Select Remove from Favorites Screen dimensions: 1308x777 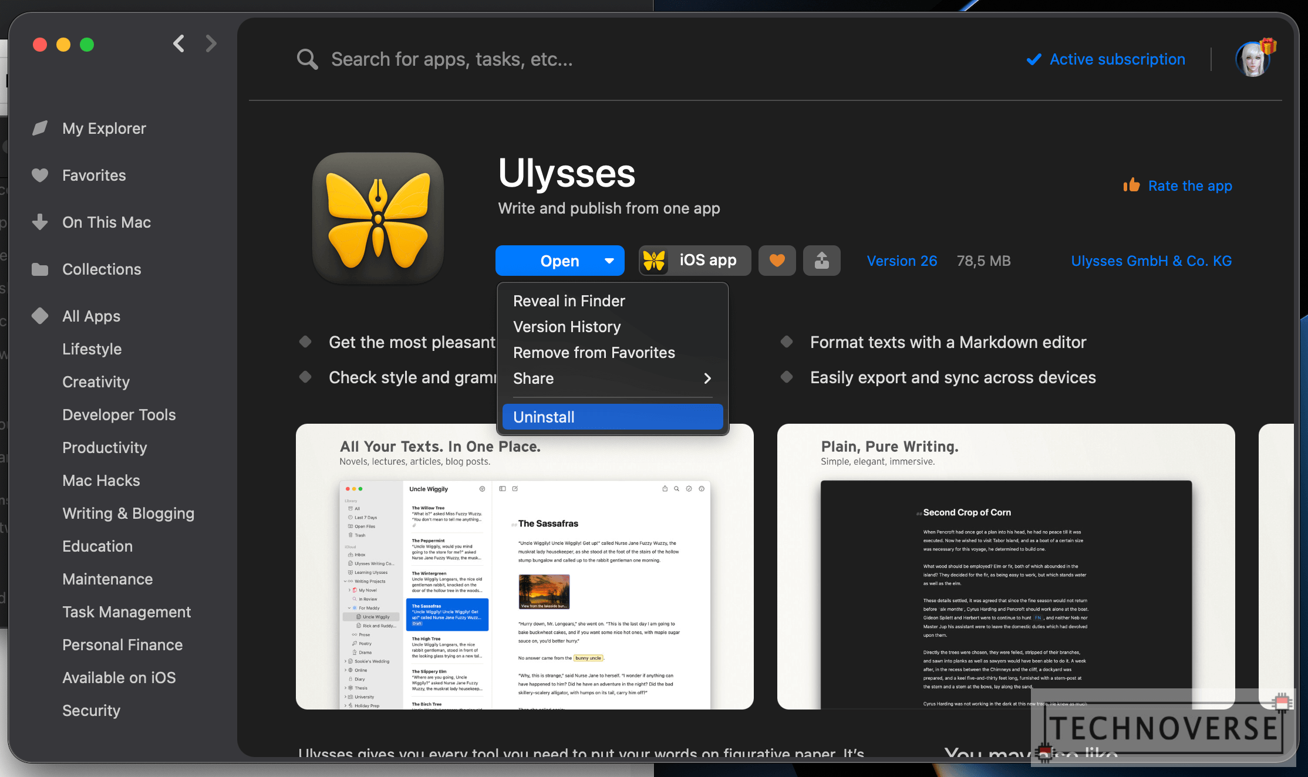pos(612,353)
